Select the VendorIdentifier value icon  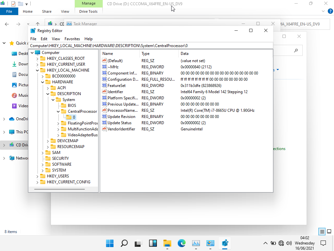(104, 129)
